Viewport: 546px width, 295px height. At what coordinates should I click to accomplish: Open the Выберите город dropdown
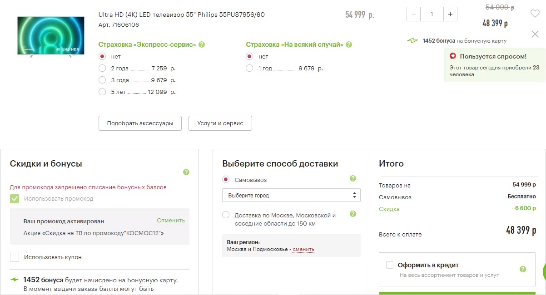pos(291,195)
